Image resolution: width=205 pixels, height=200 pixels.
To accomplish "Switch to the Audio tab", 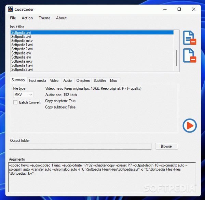I will (x=67, y=80).
